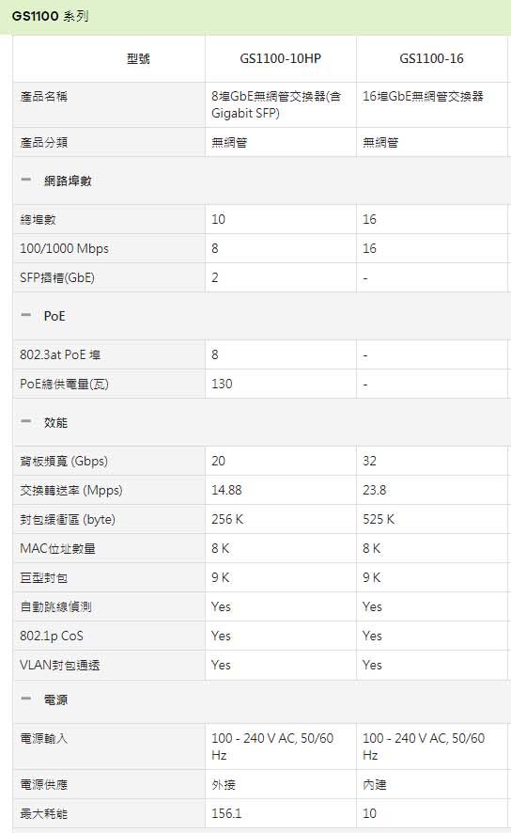This screenshot has height=833, width=511.
Task: Click the 總埠數 row label
Action: click(38, 219)
